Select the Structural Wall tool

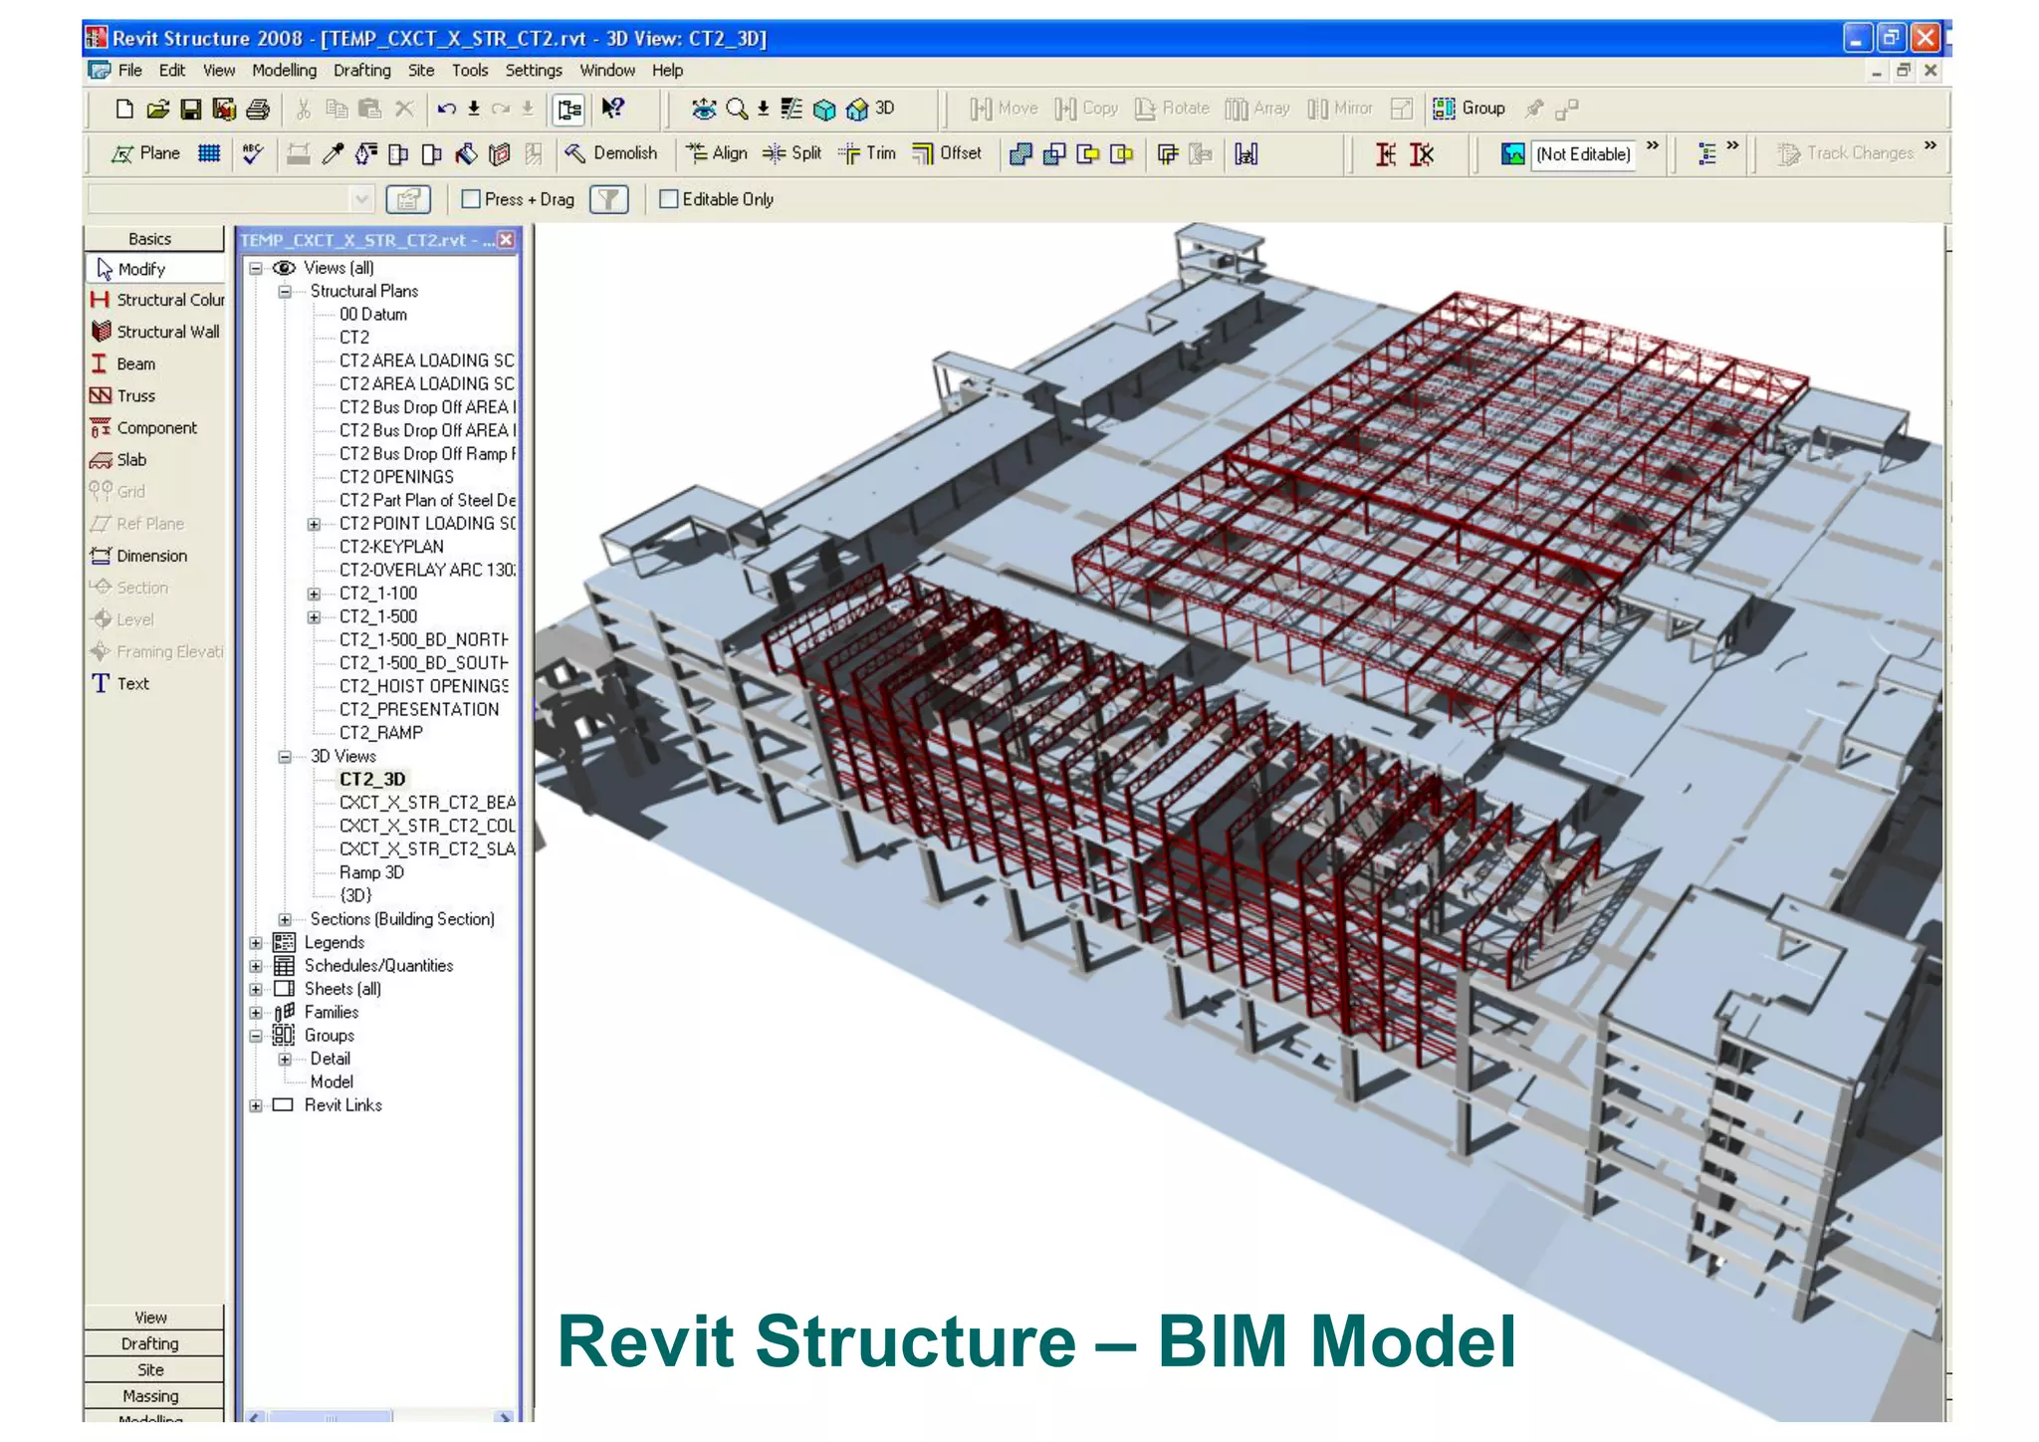pos(154,332)
